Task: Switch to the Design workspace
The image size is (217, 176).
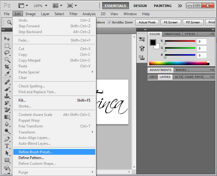Action: (140, 6)
